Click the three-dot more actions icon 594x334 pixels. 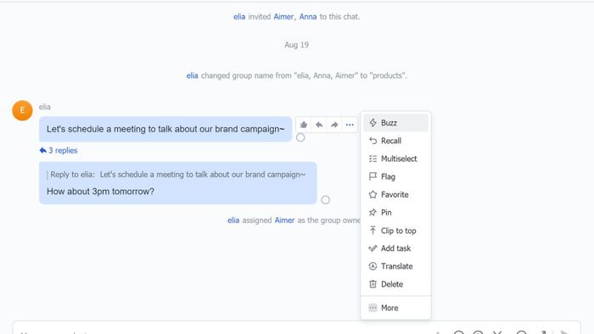point(350,125)
